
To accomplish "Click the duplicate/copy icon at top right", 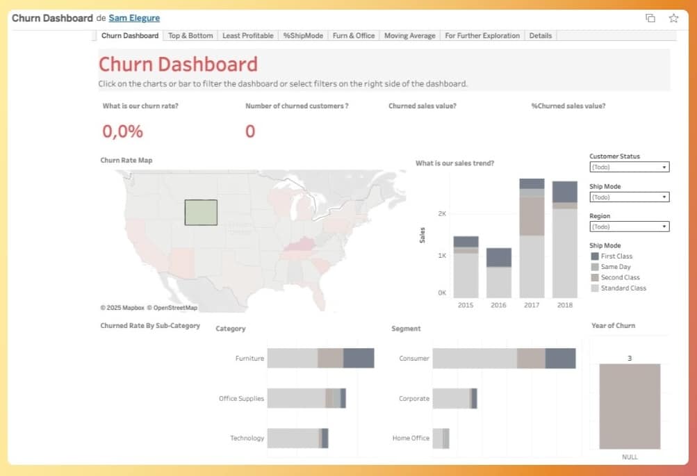I will pos(650,18).
